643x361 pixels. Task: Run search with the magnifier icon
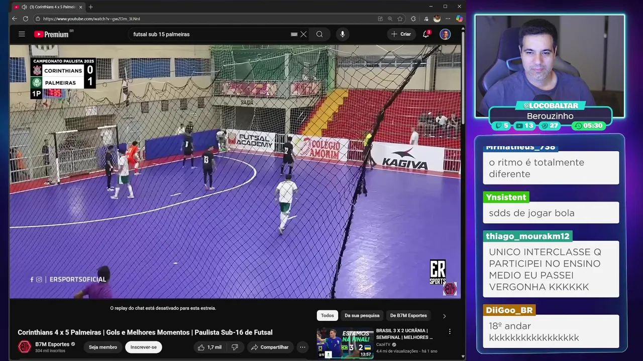[319, 34]
